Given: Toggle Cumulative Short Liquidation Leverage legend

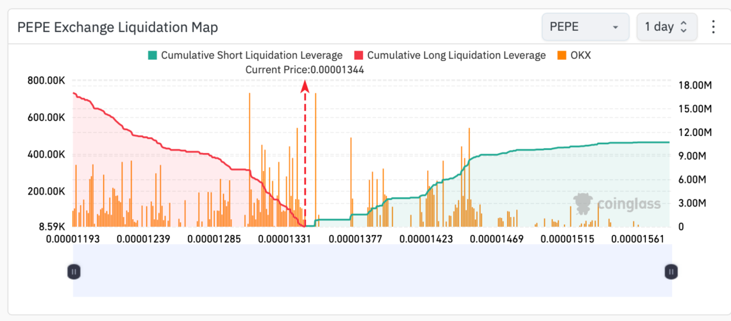Looking at the screenshot, I should [x=245, y=56].
